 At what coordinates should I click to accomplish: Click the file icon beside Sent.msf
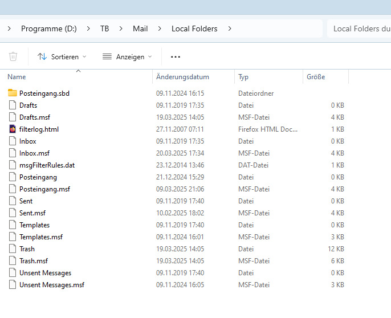click(x=13, y=213)
